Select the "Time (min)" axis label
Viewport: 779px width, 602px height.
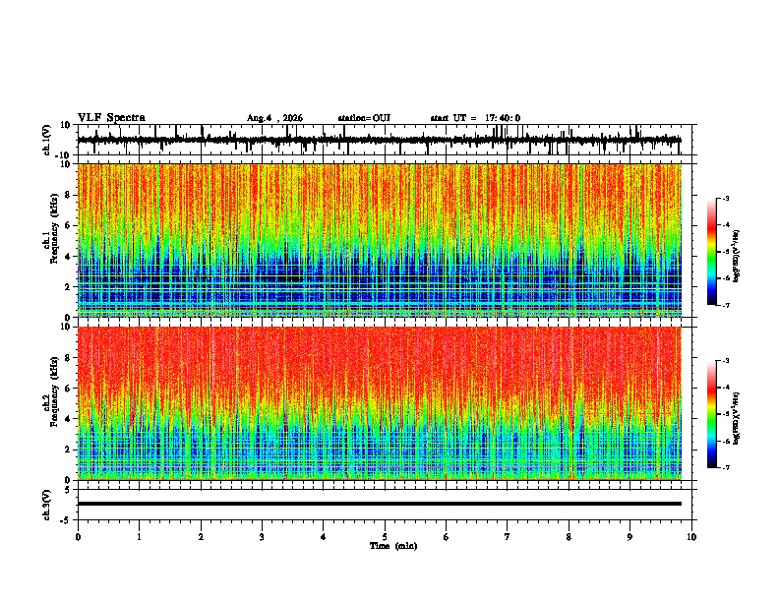coord(393,546)
